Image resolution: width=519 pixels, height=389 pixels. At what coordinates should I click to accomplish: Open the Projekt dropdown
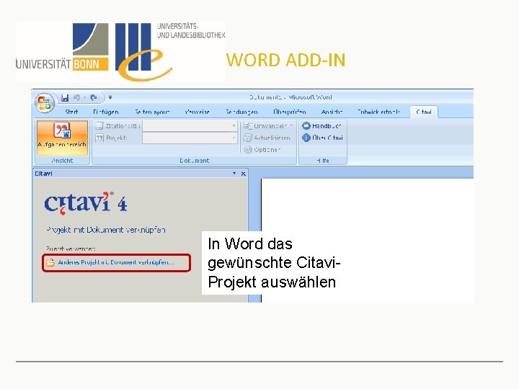(190, 138)
